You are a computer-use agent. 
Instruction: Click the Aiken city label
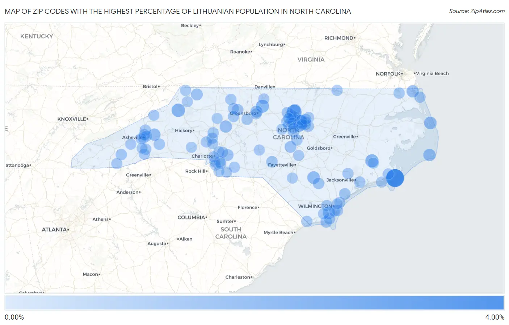point(186,239)
